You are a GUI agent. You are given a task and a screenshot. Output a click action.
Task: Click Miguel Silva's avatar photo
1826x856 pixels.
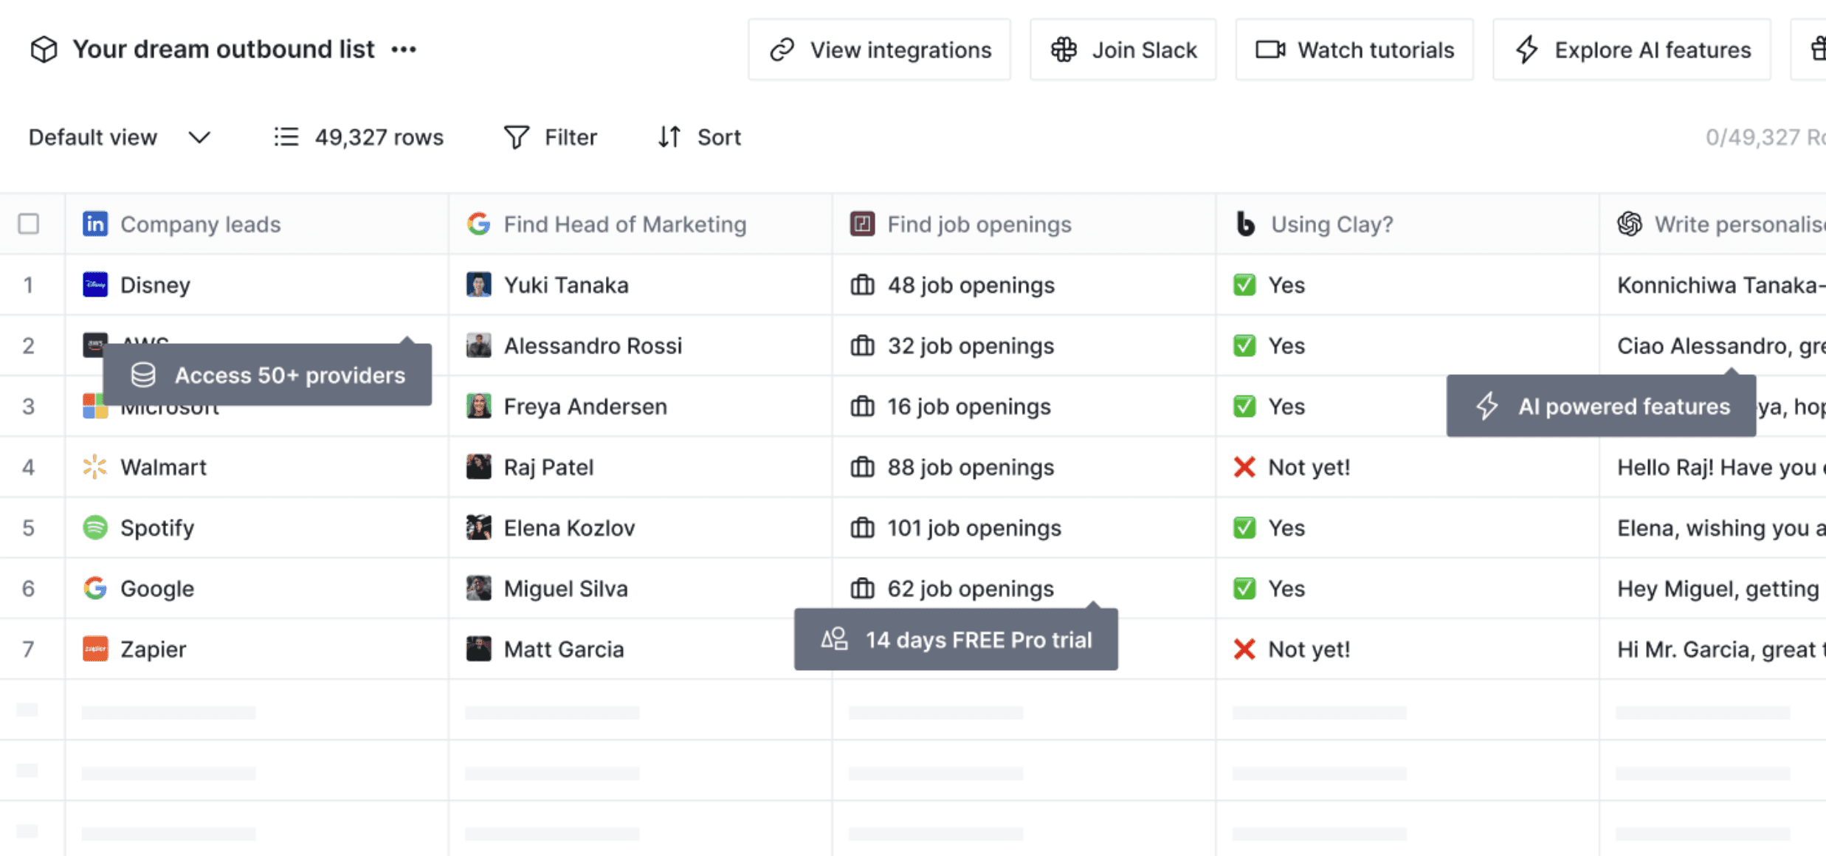click(478, 588)
